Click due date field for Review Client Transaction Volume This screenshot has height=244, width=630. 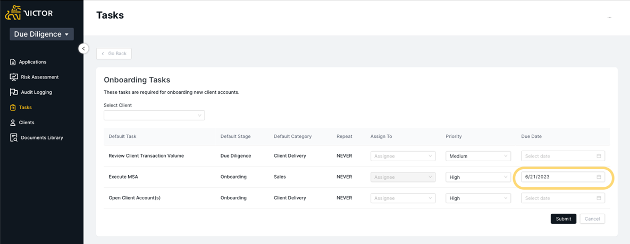(x=563, y=156)
